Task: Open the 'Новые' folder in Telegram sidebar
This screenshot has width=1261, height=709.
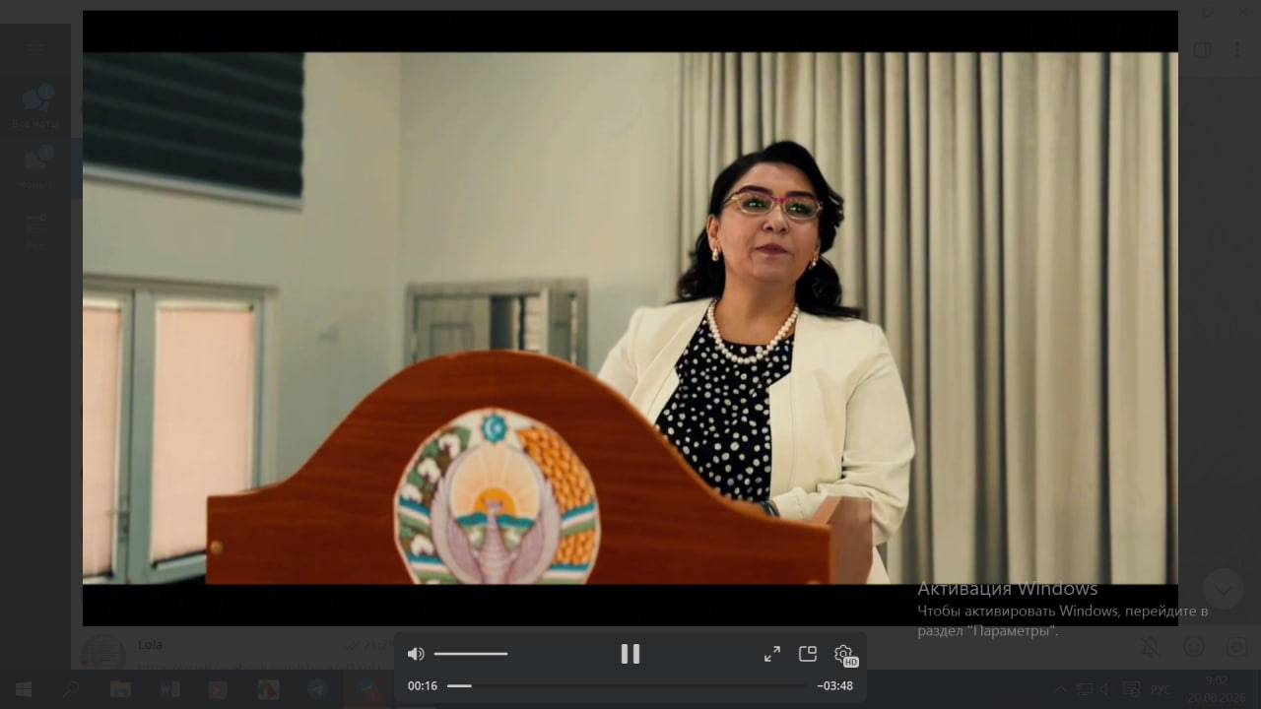Action: tap(35, 167)
